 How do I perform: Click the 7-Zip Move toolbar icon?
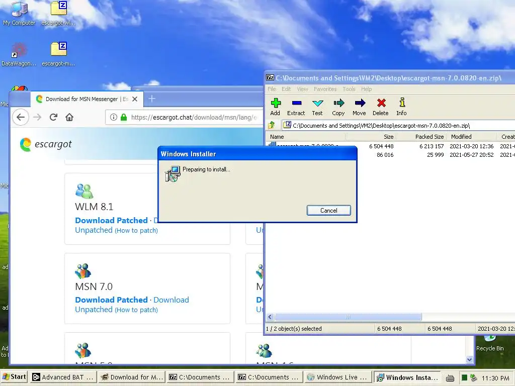[359, 107]
